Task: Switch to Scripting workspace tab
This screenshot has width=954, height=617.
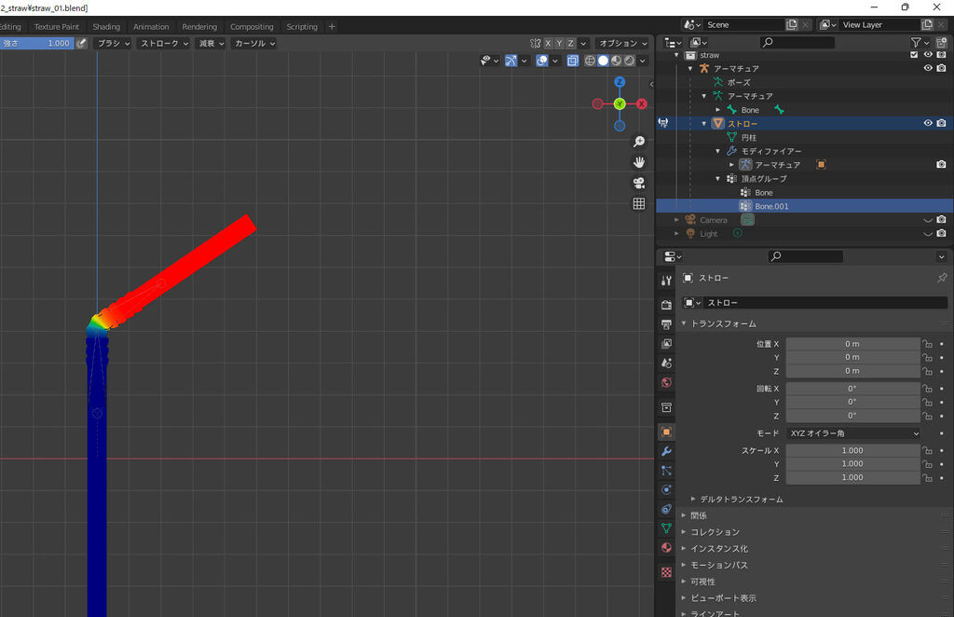Action: coord(302,27)
